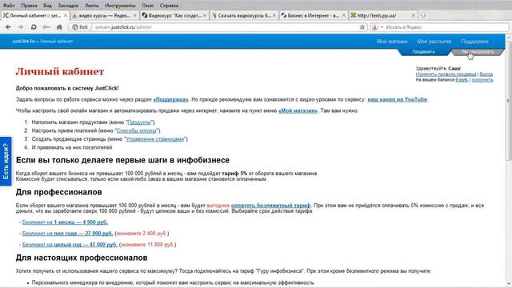Choose Безлимит на 1 месяц — 4 900 руб.

pos(65,222)
